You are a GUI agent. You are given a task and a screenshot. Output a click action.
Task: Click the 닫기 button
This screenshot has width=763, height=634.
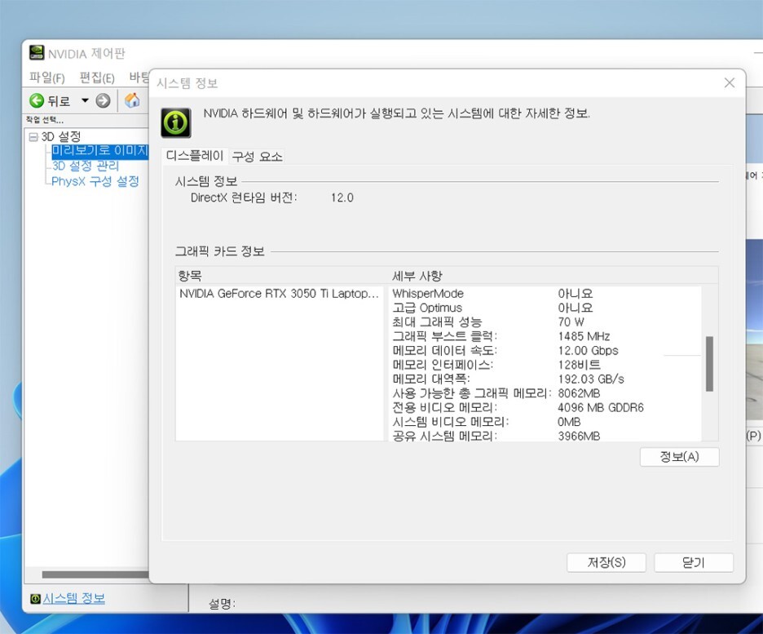click(x=694, y=562)
